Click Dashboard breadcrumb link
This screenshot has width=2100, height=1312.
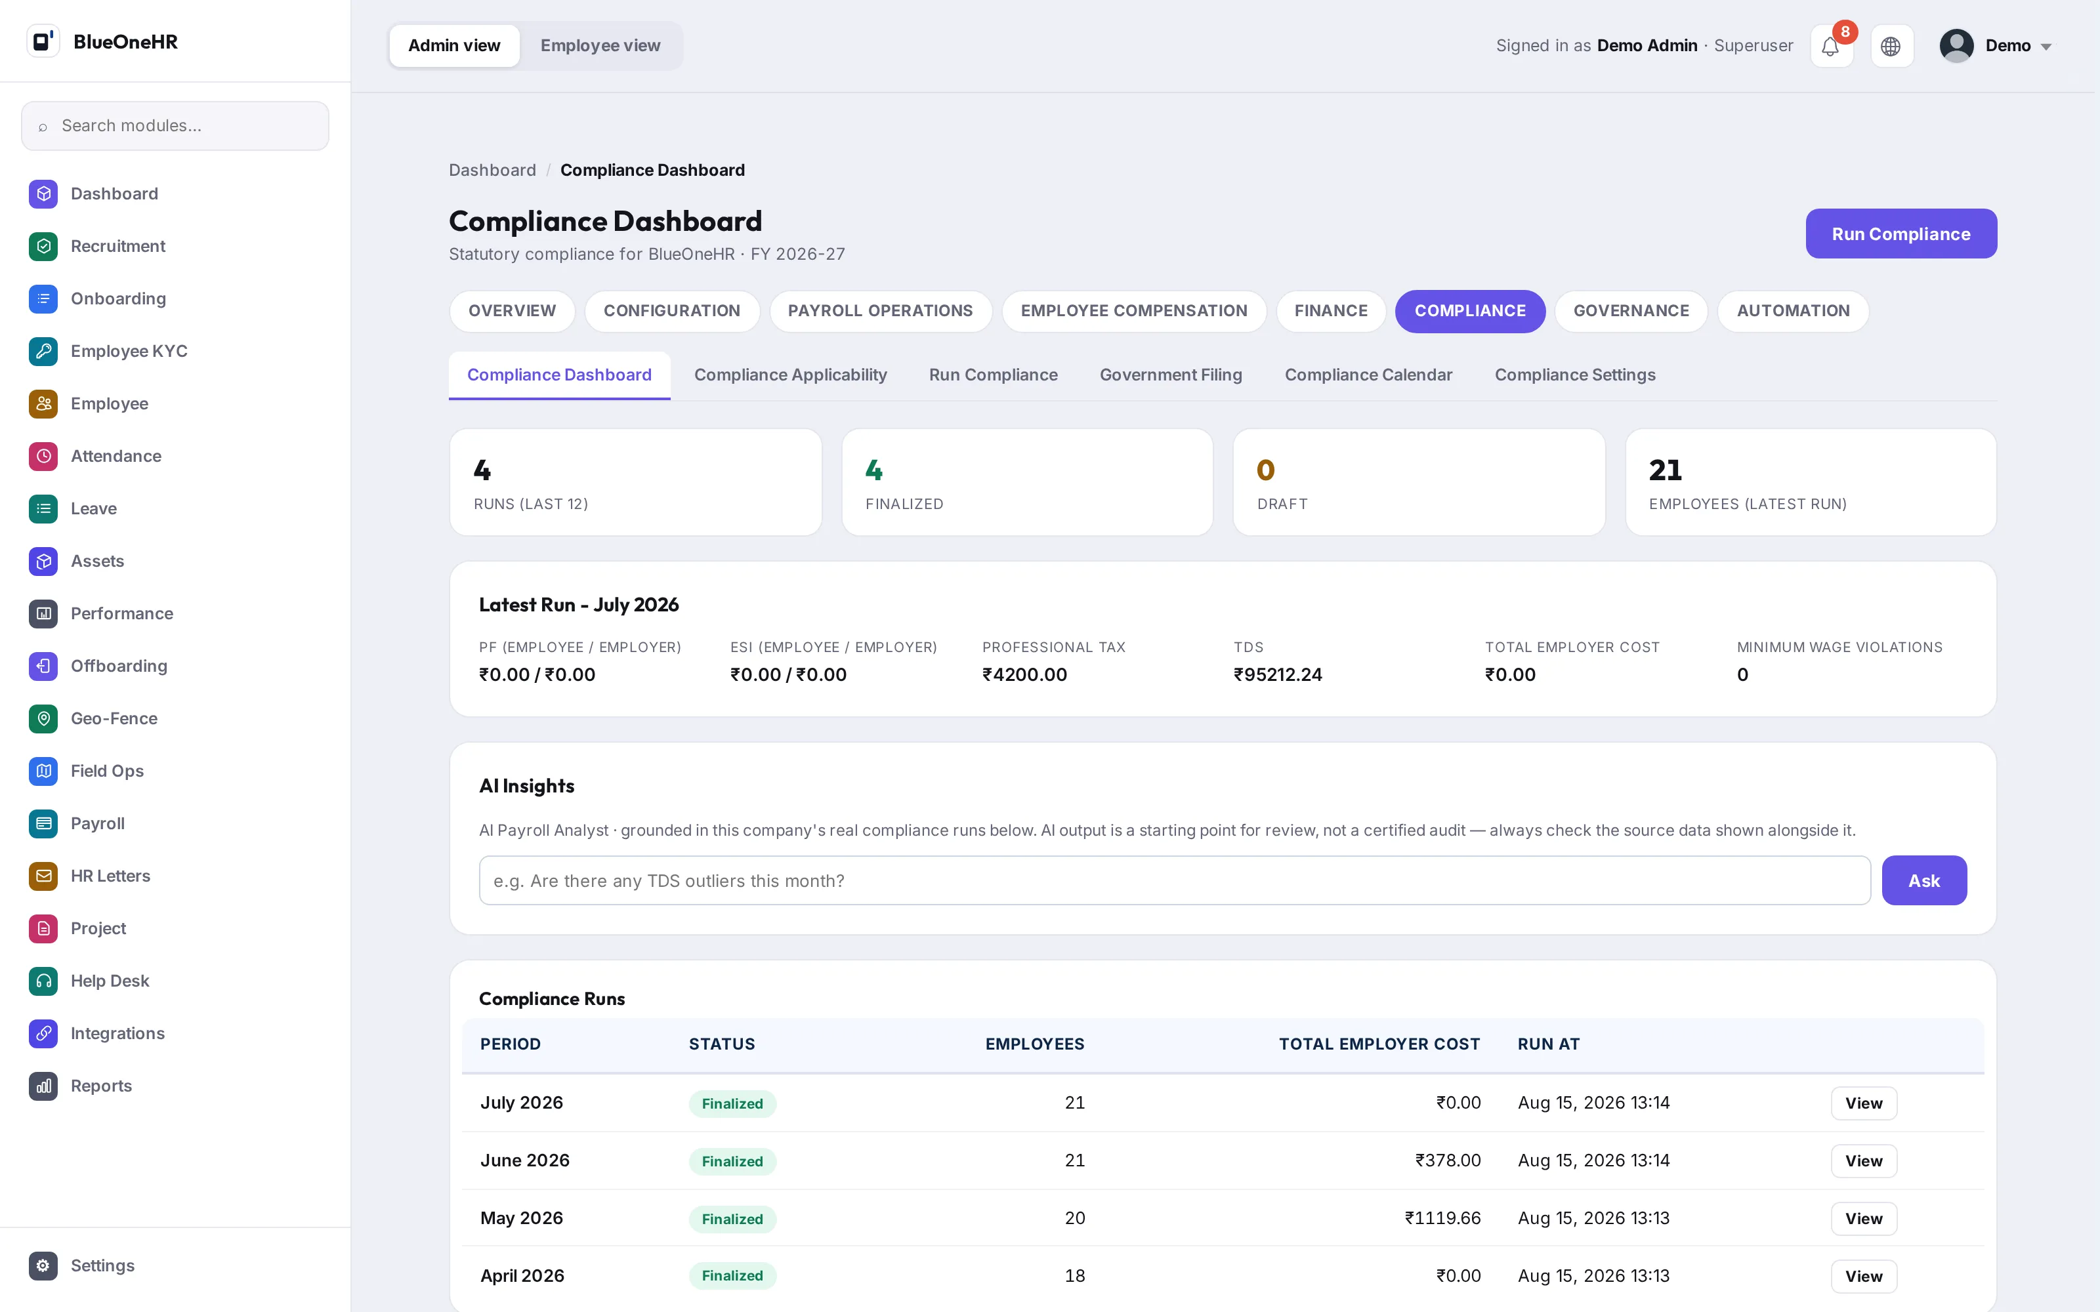click(492, 170)
